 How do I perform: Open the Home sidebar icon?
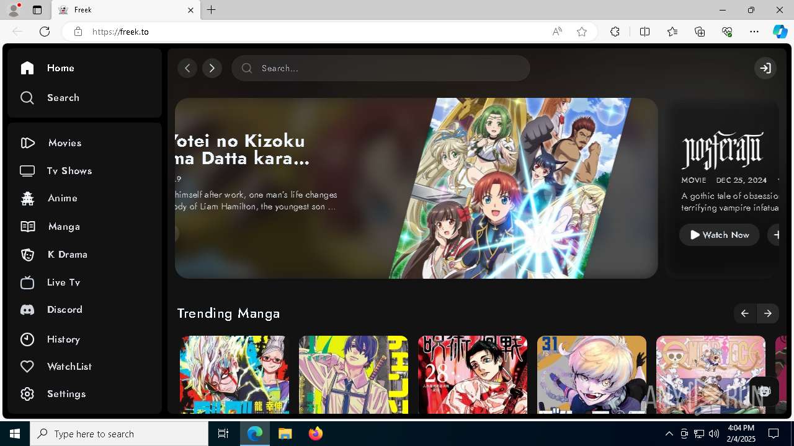coord(27,68)
